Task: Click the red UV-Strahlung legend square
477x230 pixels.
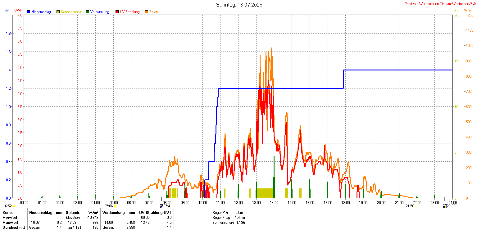Action: point(117,12)
